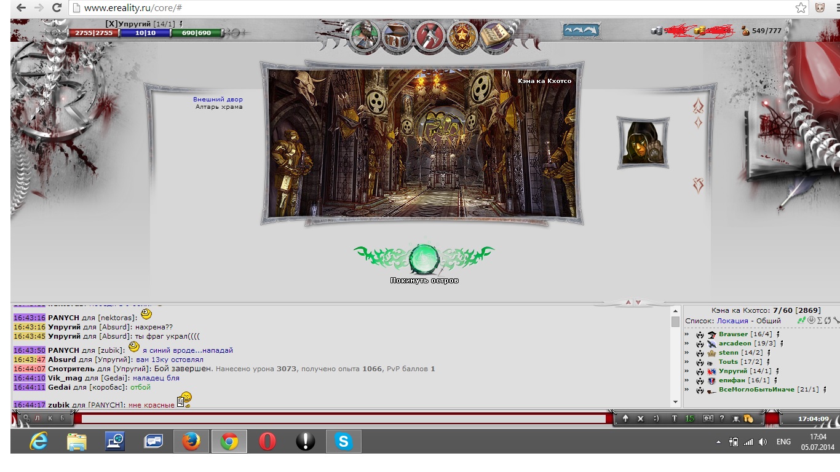Image resolution: width=840 pixels, height=472 pixels.
Task: Click the green 15 chat counter
Action: click(690, 419)
